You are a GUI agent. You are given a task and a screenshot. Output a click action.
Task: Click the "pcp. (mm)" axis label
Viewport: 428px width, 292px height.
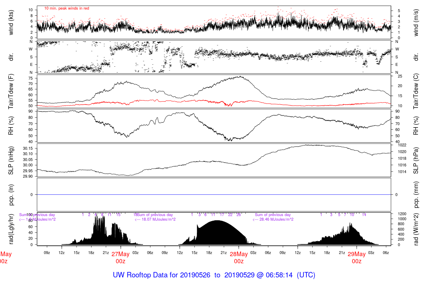coord(416,195)
